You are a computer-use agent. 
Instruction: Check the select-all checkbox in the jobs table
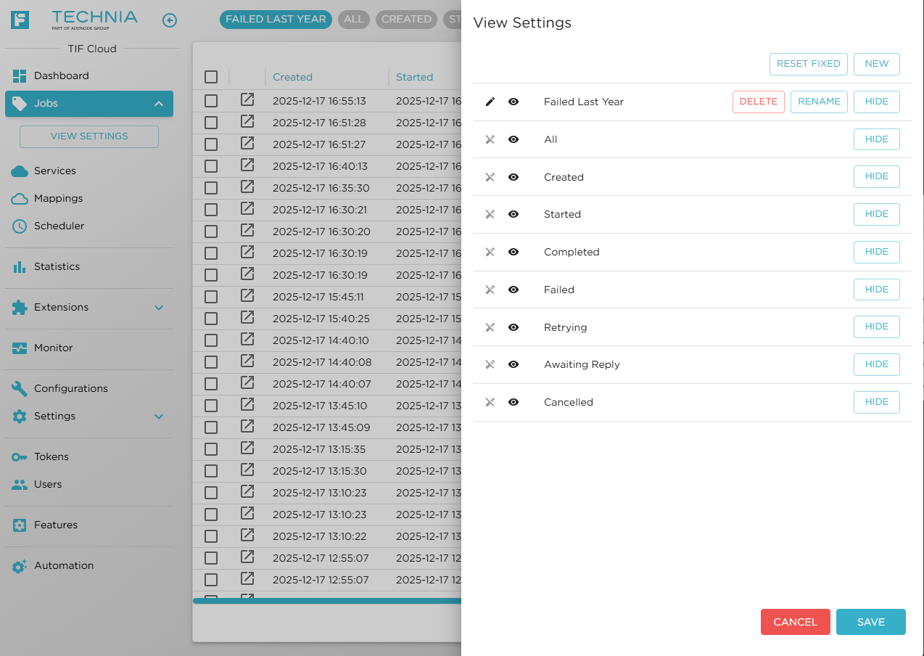[x=210, y=77]
